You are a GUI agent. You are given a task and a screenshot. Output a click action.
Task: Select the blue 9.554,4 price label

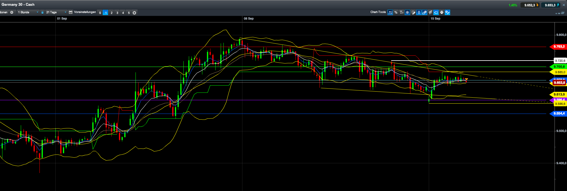coord(558,114)
